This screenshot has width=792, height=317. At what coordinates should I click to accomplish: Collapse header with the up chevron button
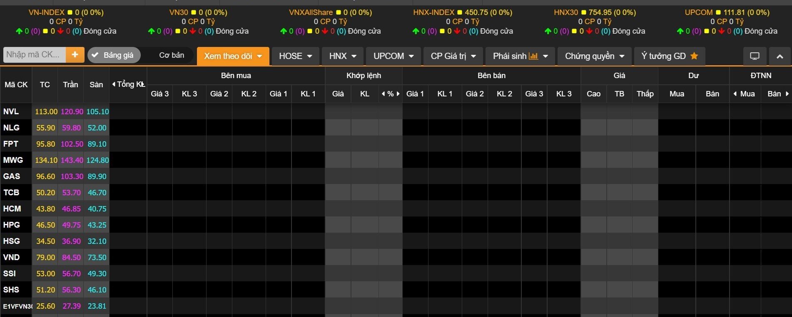point(780,56)
